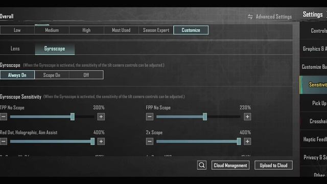The image size is (327, 184).
Task: Set Gyroscope to Scope On
Action: (x=52, y=75)
